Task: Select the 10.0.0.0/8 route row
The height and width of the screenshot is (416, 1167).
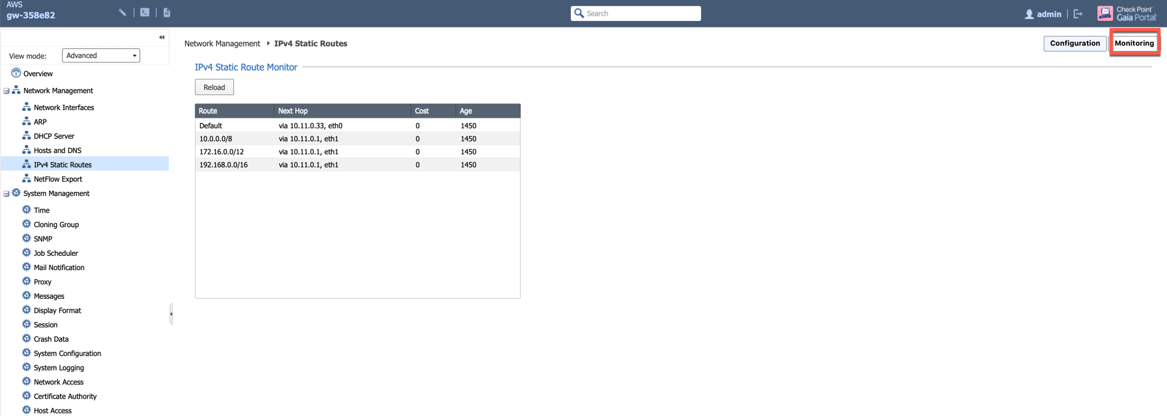Action: [358, 139]
